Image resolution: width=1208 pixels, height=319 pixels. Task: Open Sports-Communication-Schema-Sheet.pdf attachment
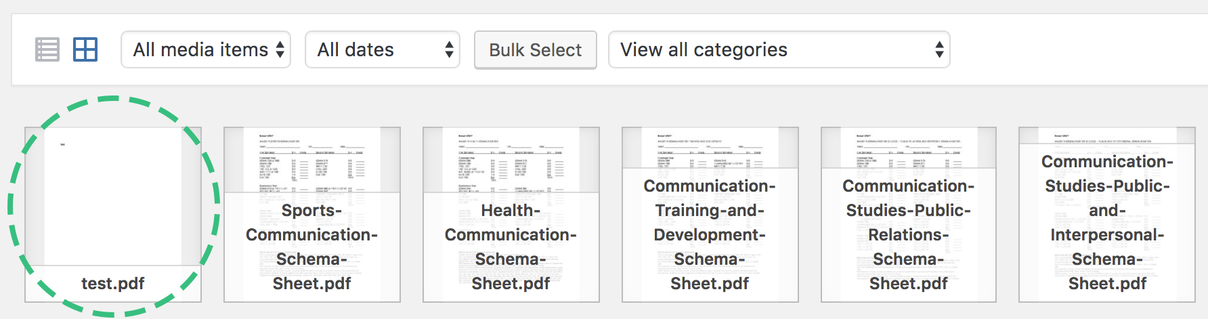coord(312,215)
